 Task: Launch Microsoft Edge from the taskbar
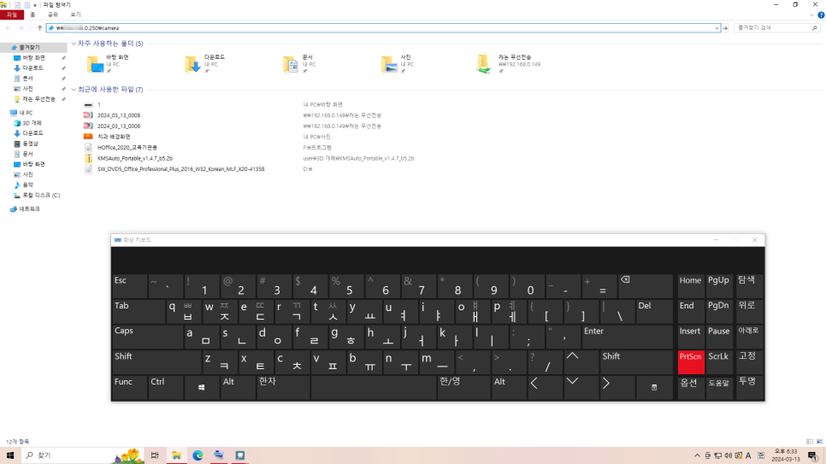point(198,455)
